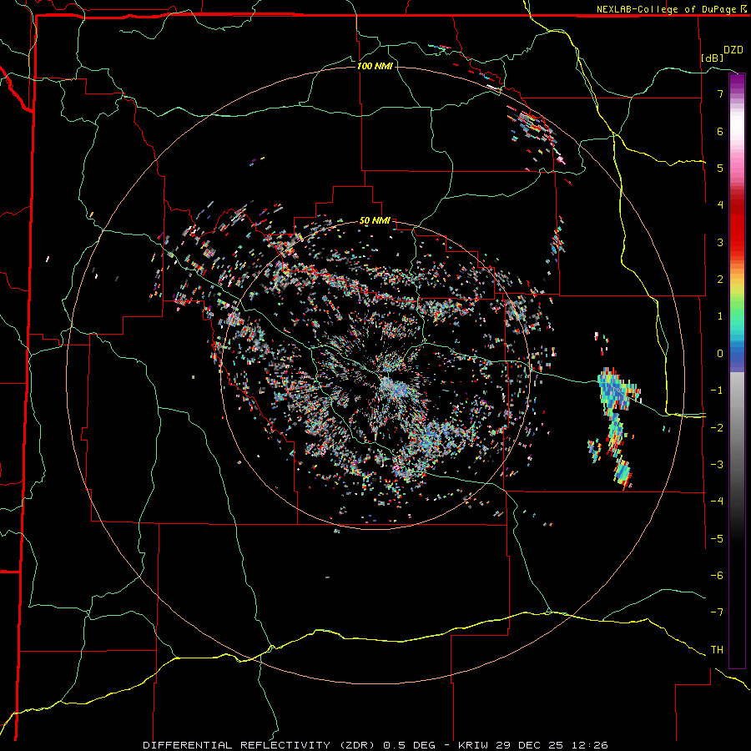Click the -3 value on the color scale
The height and width of the screenshot is (751, 751).
coord(717,465)
